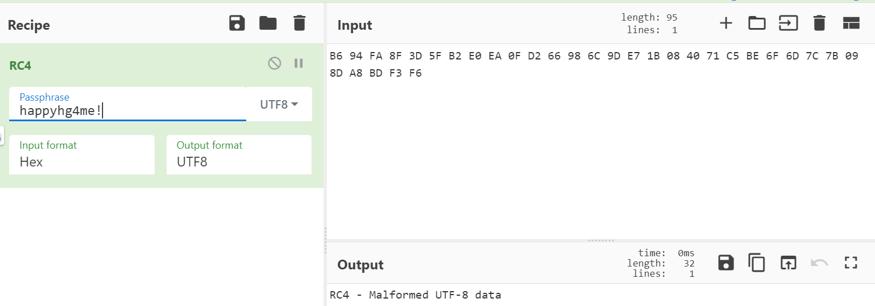The image size is (875, 306).
Task: Load a saved recipe from folder
Action: coord(267,23)
